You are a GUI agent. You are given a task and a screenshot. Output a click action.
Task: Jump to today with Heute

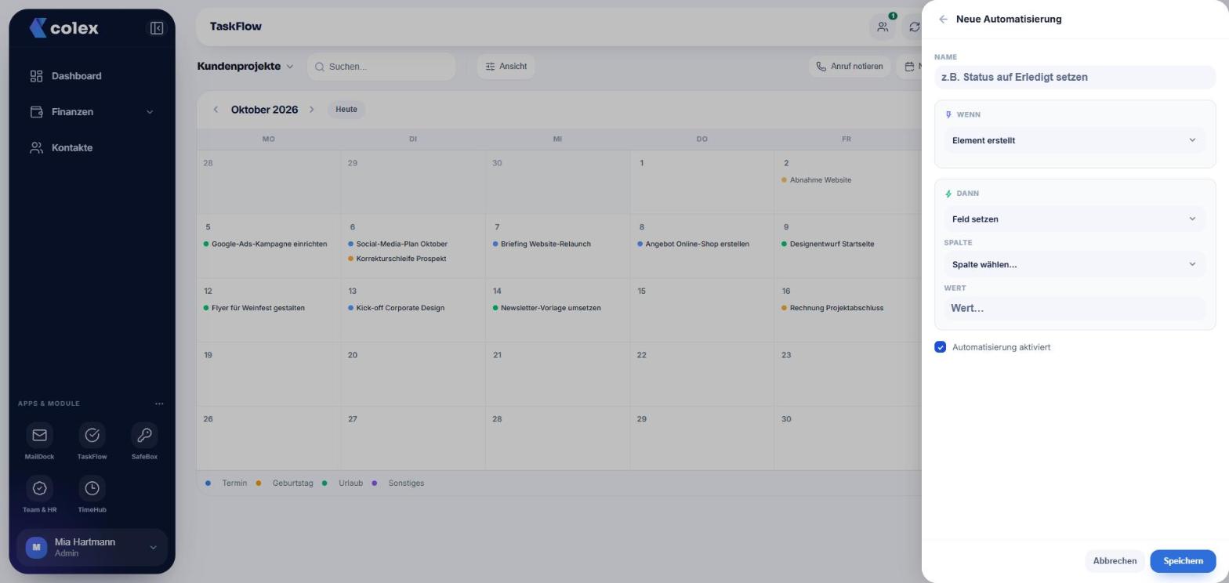click(x=346, y=110)
